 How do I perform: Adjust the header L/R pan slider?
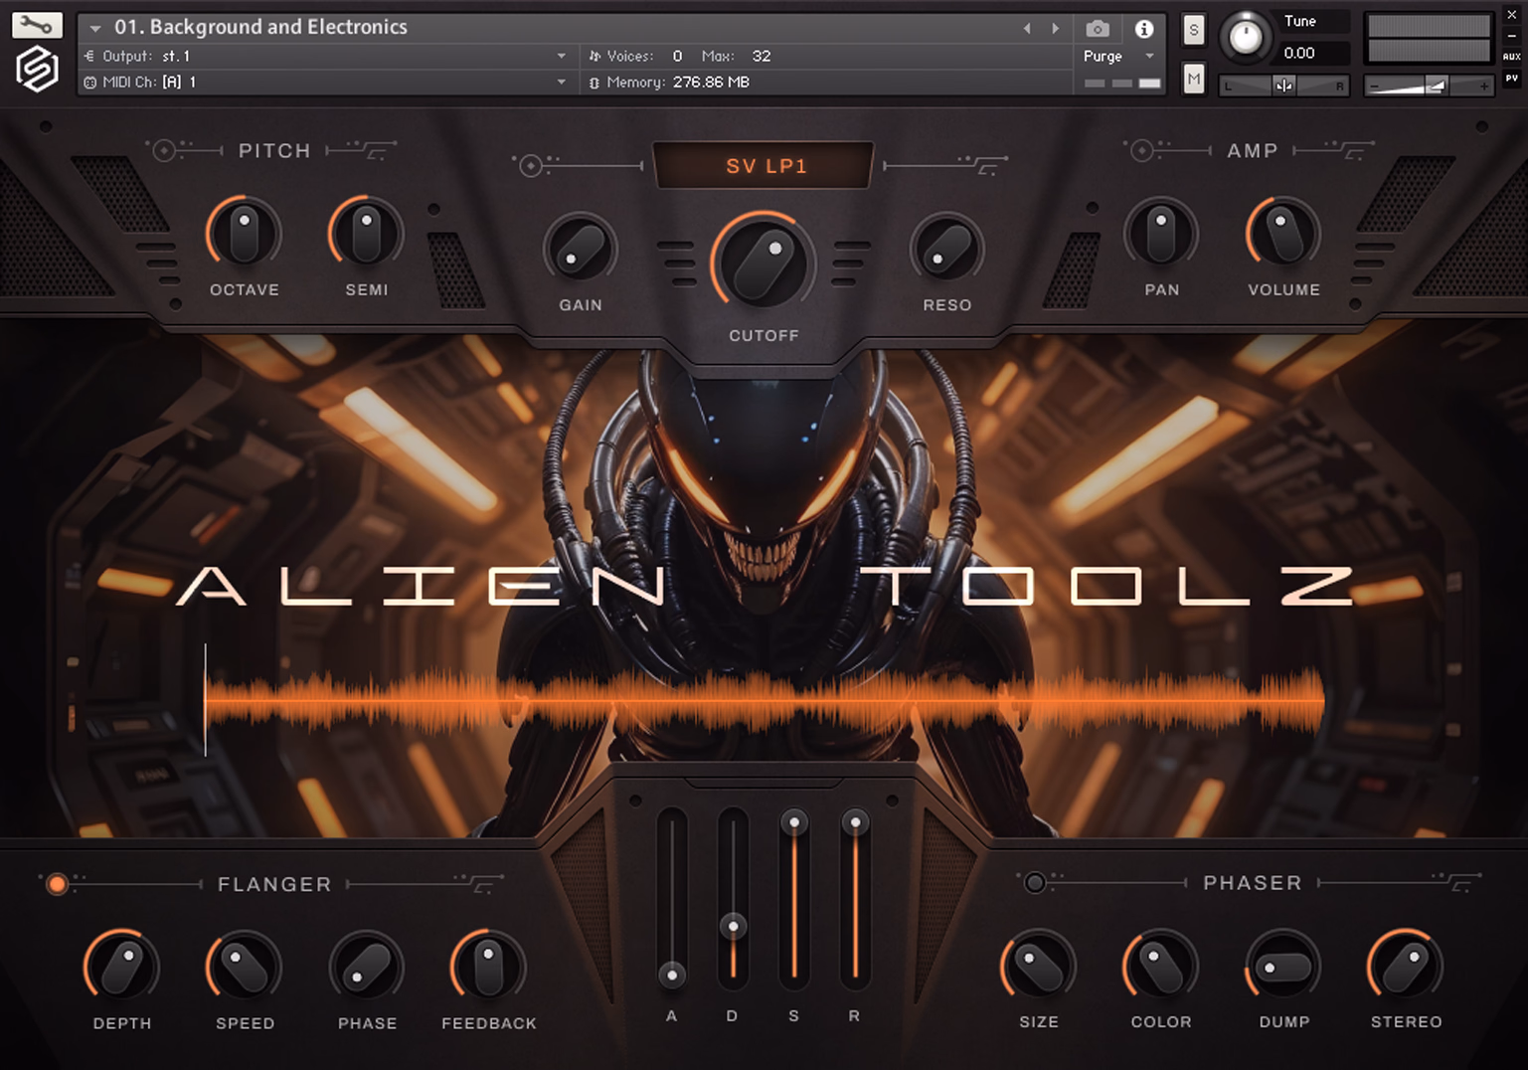(x=1284, y=86)
